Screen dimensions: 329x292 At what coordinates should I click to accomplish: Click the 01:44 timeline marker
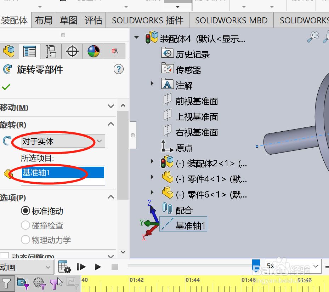click(192, 280)
